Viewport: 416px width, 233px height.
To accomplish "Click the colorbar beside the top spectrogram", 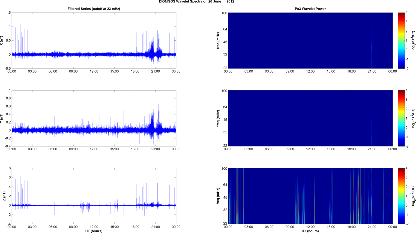I will pyautogui.click(x=401, y=40).
